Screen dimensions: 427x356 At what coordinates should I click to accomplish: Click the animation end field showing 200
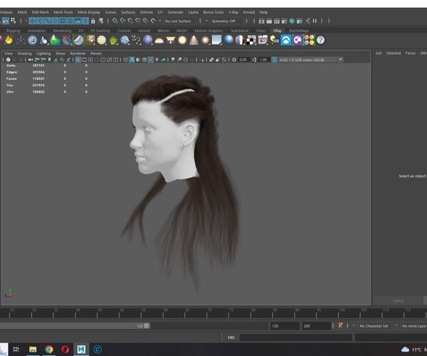click(316, 326)
